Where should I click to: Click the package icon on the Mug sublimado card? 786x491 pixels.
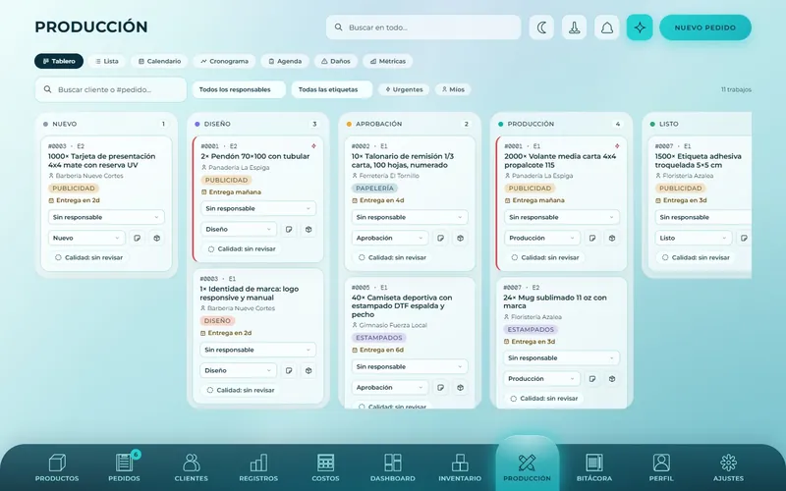(x=611, y=379)
